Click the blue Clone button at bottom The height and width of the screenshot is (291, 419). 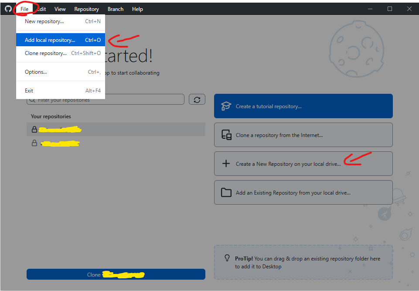(x=116, y=274)
